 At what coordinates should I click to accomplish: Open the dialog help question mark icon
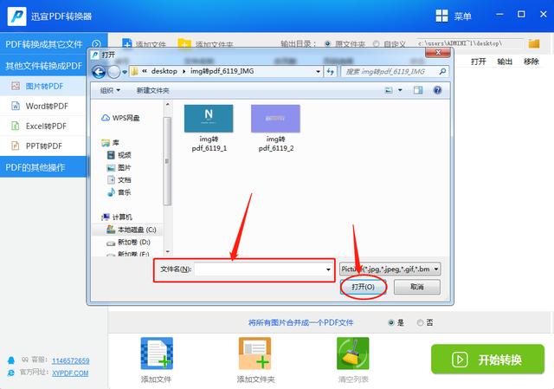pyautogui.click(x=437, y=90)
